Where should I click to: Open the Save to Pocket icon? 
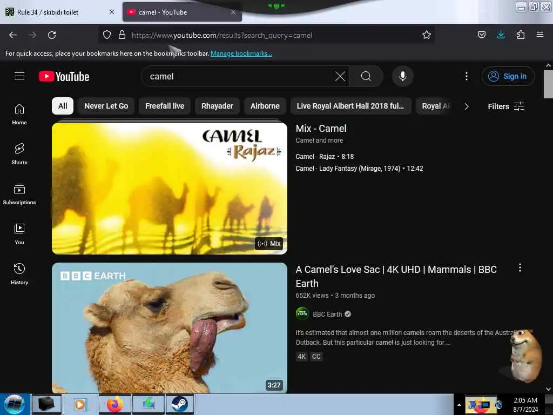click(481, 35)
